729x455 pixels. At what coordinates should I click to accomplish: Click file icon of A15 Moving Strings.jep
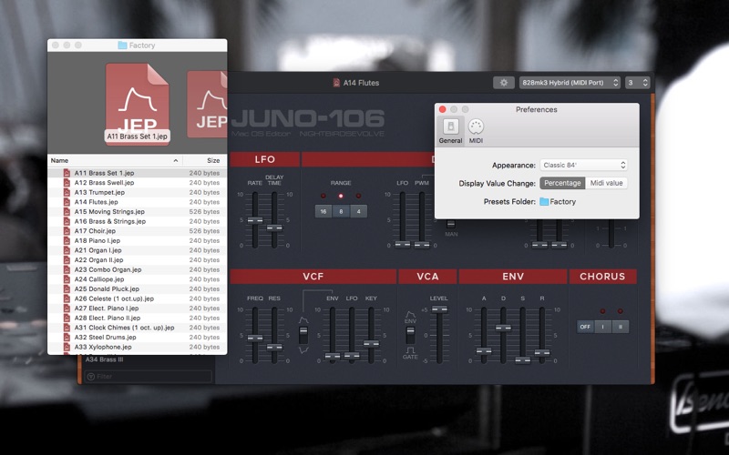(67, 211)
